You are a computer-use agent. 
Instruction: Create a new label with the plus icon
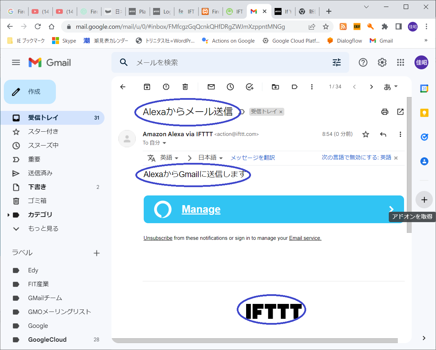pyautogui.click(x=97, y=253)
